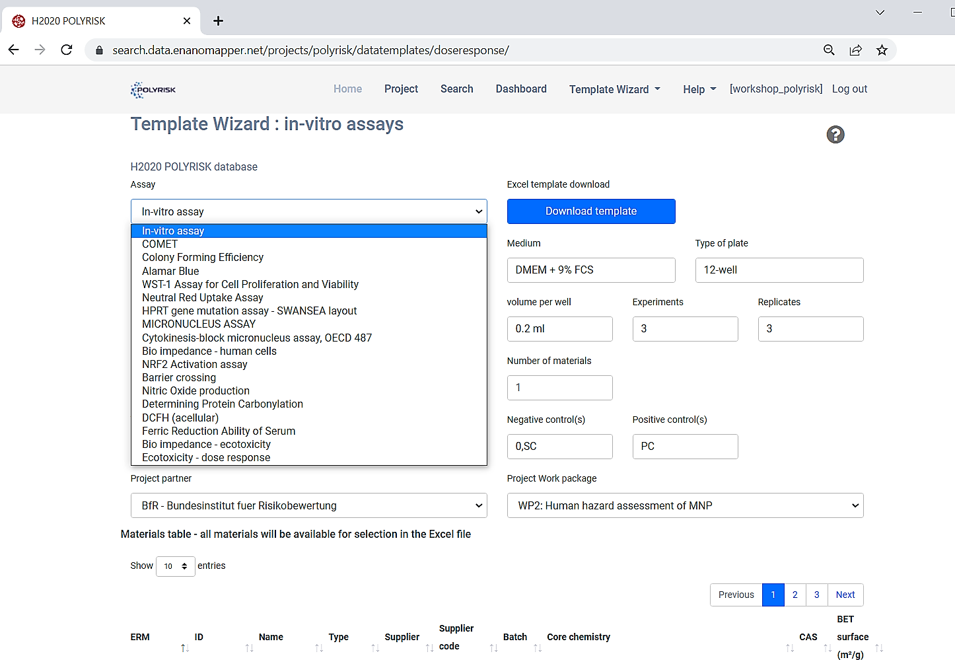
Task: Go to Next page of materials
Action: click(x=845, y=595)
